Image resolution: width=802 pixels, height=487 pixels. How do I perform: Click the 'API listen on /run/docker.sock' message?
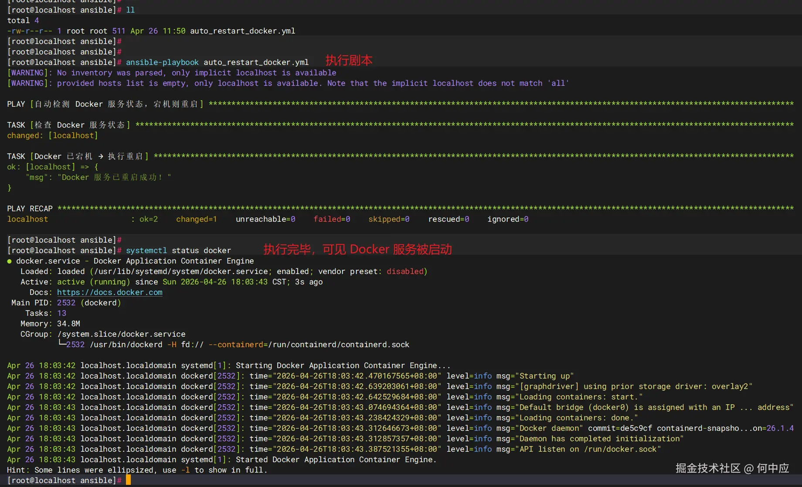tap(588, 449)
